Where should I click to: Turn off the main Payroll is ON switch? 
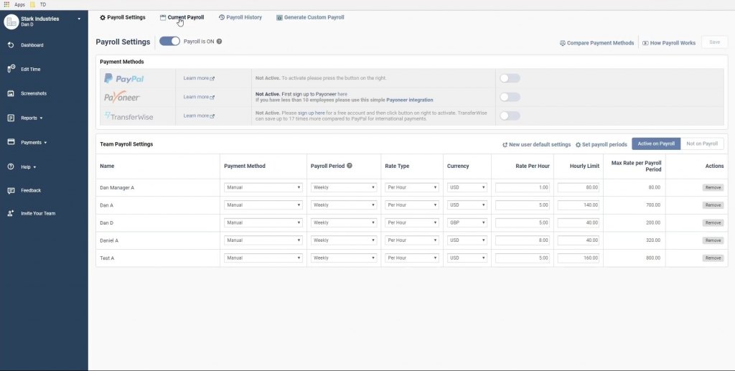point(170,42)
